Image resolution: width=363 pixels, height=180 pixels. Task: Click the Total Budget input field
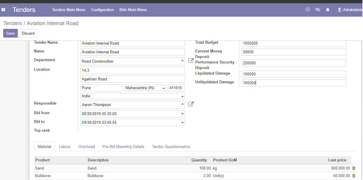pos(294,43)
